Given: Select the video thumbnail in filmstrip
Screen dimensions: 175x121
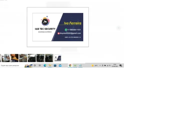Looking at the screenshot, I should coord(14,58).
